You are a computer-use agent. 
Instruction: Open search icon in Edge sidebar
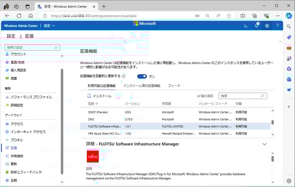[x=289, y=27]
